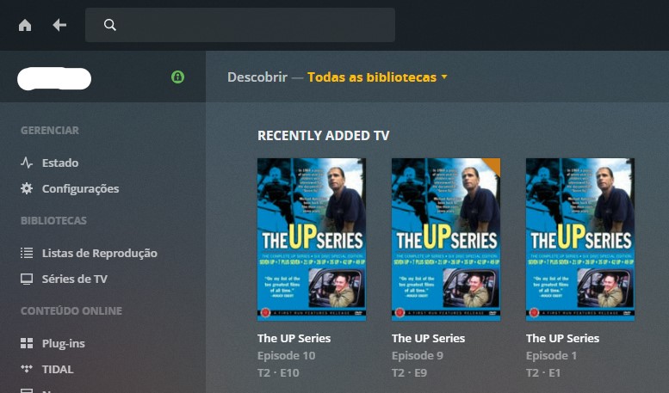Click the Episode 9 link
Viewport: 669px width, 393px height.
coord(418,355)
